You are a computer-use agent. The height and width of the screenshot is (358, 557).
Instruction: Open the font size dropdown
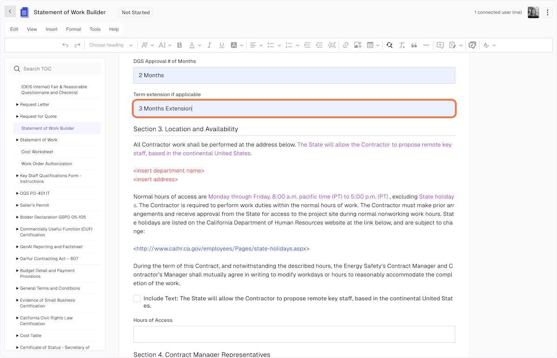pyautogui.click(x=165, y=45)
